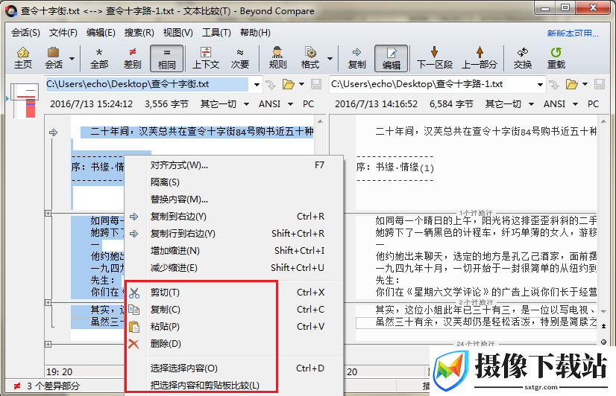This screenshot has width=616, height=396.
Task: Click the right pane scrollbar up arrow
Action: coord(604,121)
